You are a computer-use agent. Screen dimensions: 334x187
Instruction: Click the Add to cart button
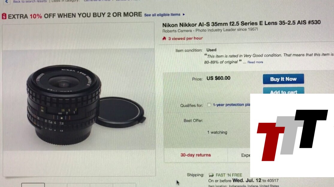(x=283, y=91)
